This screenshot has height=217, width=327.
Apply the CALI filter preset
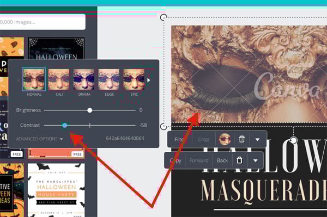pos(59,79)
